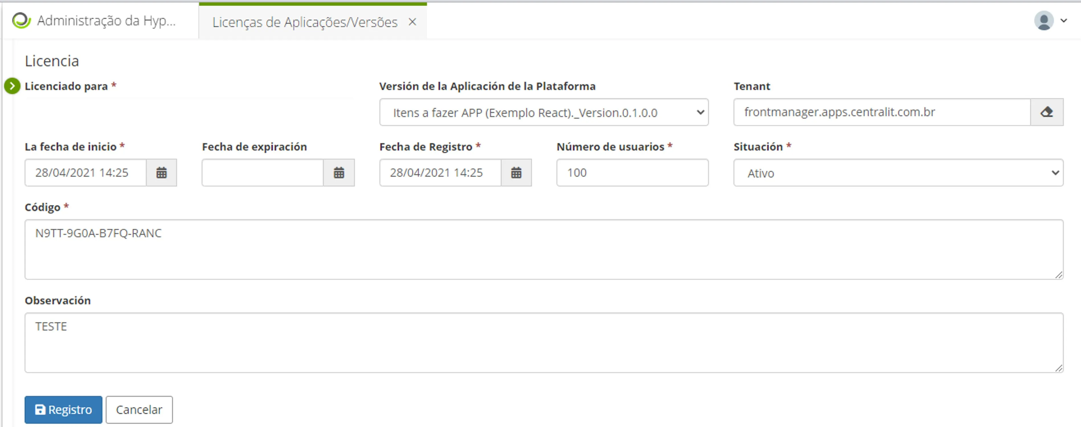1081x427 pixels.
Task: Close the Licenças de Aplicações/Versões tab
Action: coord(412,22)
